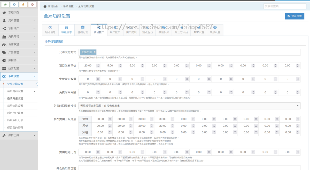Switch to the 等级信息 tab
The height and width of the screenshot is (170, 310).
66,30
